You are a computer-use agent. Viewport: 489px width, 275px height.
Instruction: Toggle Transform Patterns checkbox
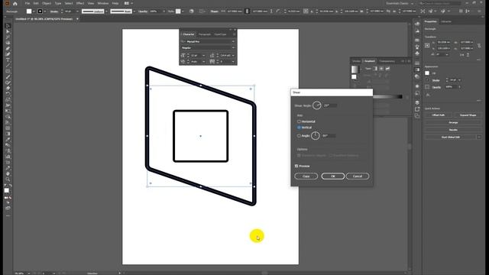point(331,155)
